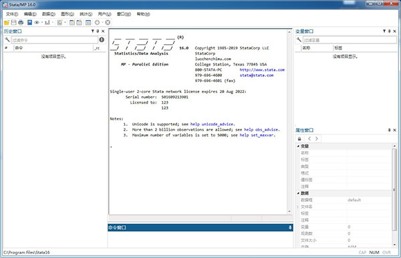Toggle the pin in 属性窗口 header

(389, 130)
